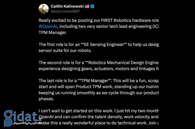
Task: Click the "Robotics Mechanical Design" role text
Action: [x=116, y=63]
